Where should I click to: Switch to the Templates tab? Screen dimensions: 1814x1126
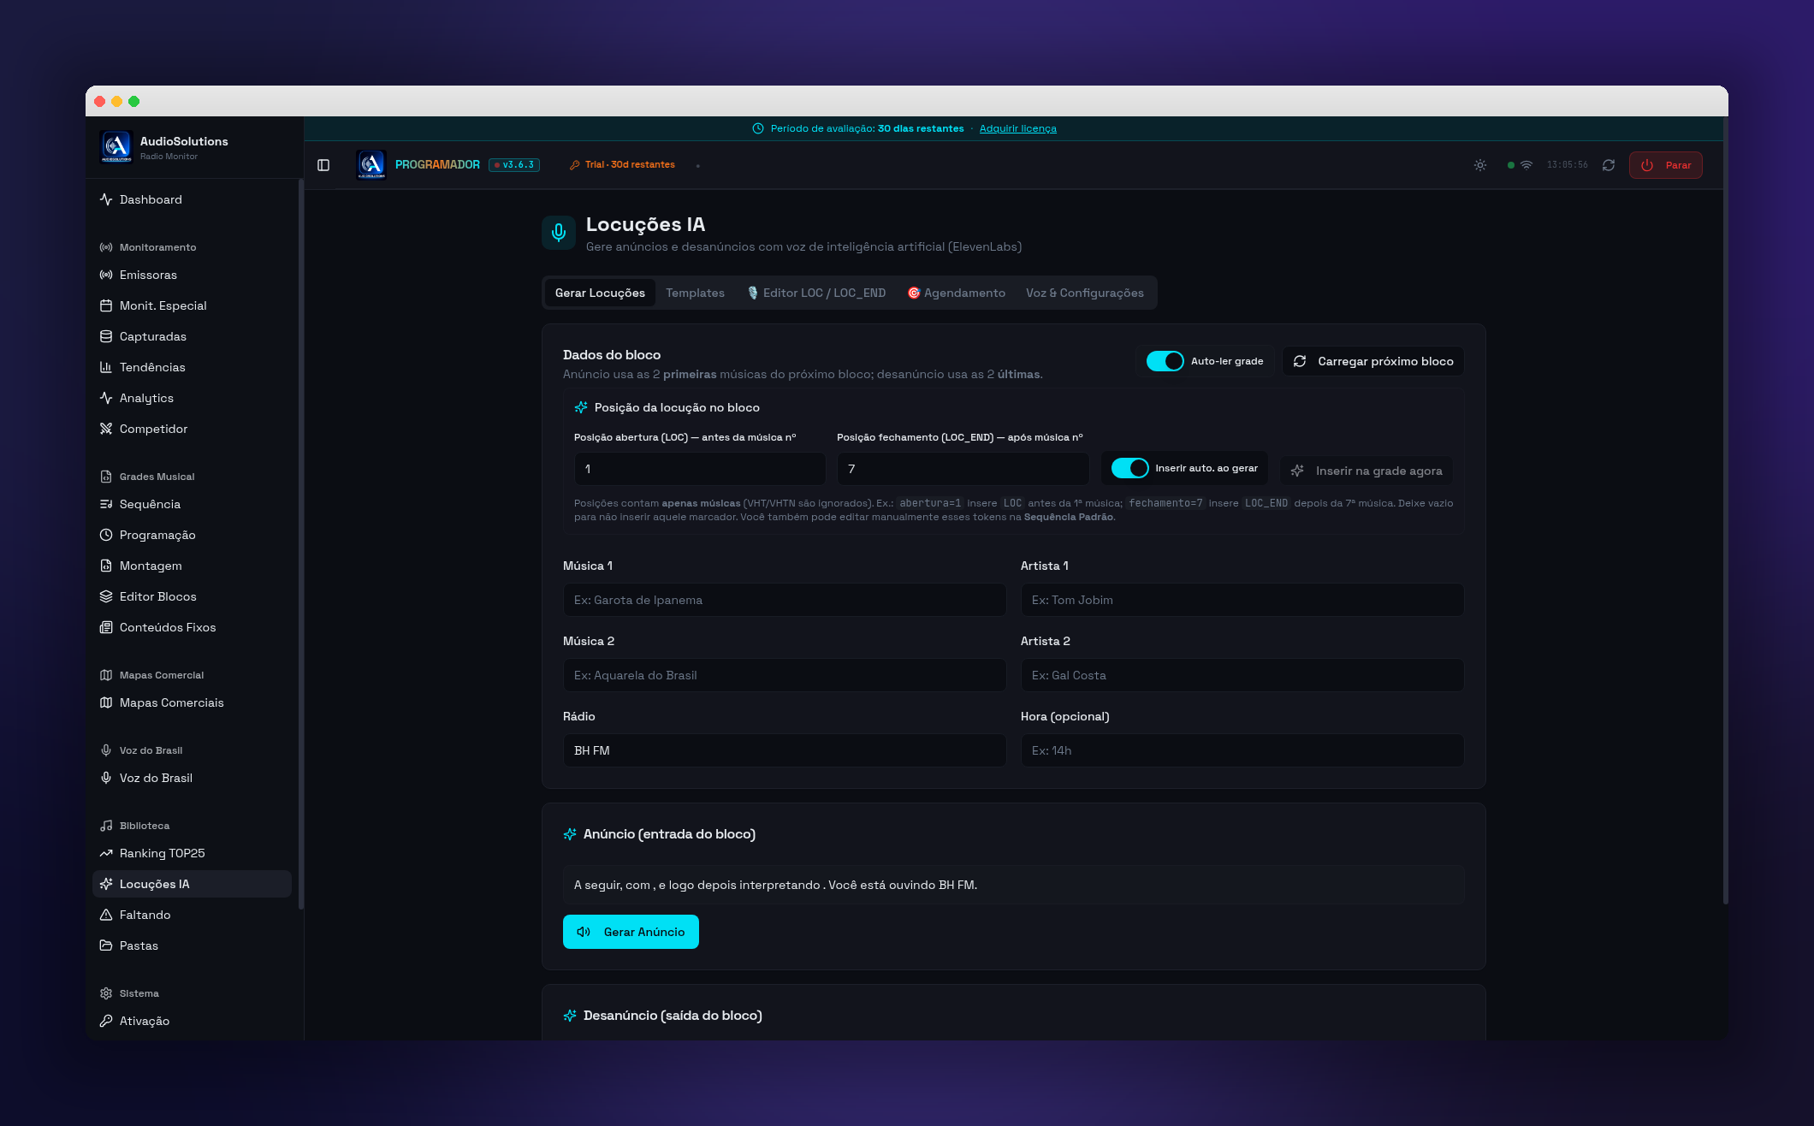pyautogui.click(x=695, y=293)
